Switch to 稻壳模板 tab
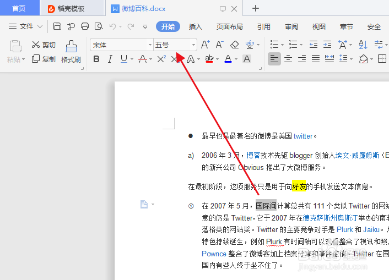389x280 pixels. [x=71, y=9]
